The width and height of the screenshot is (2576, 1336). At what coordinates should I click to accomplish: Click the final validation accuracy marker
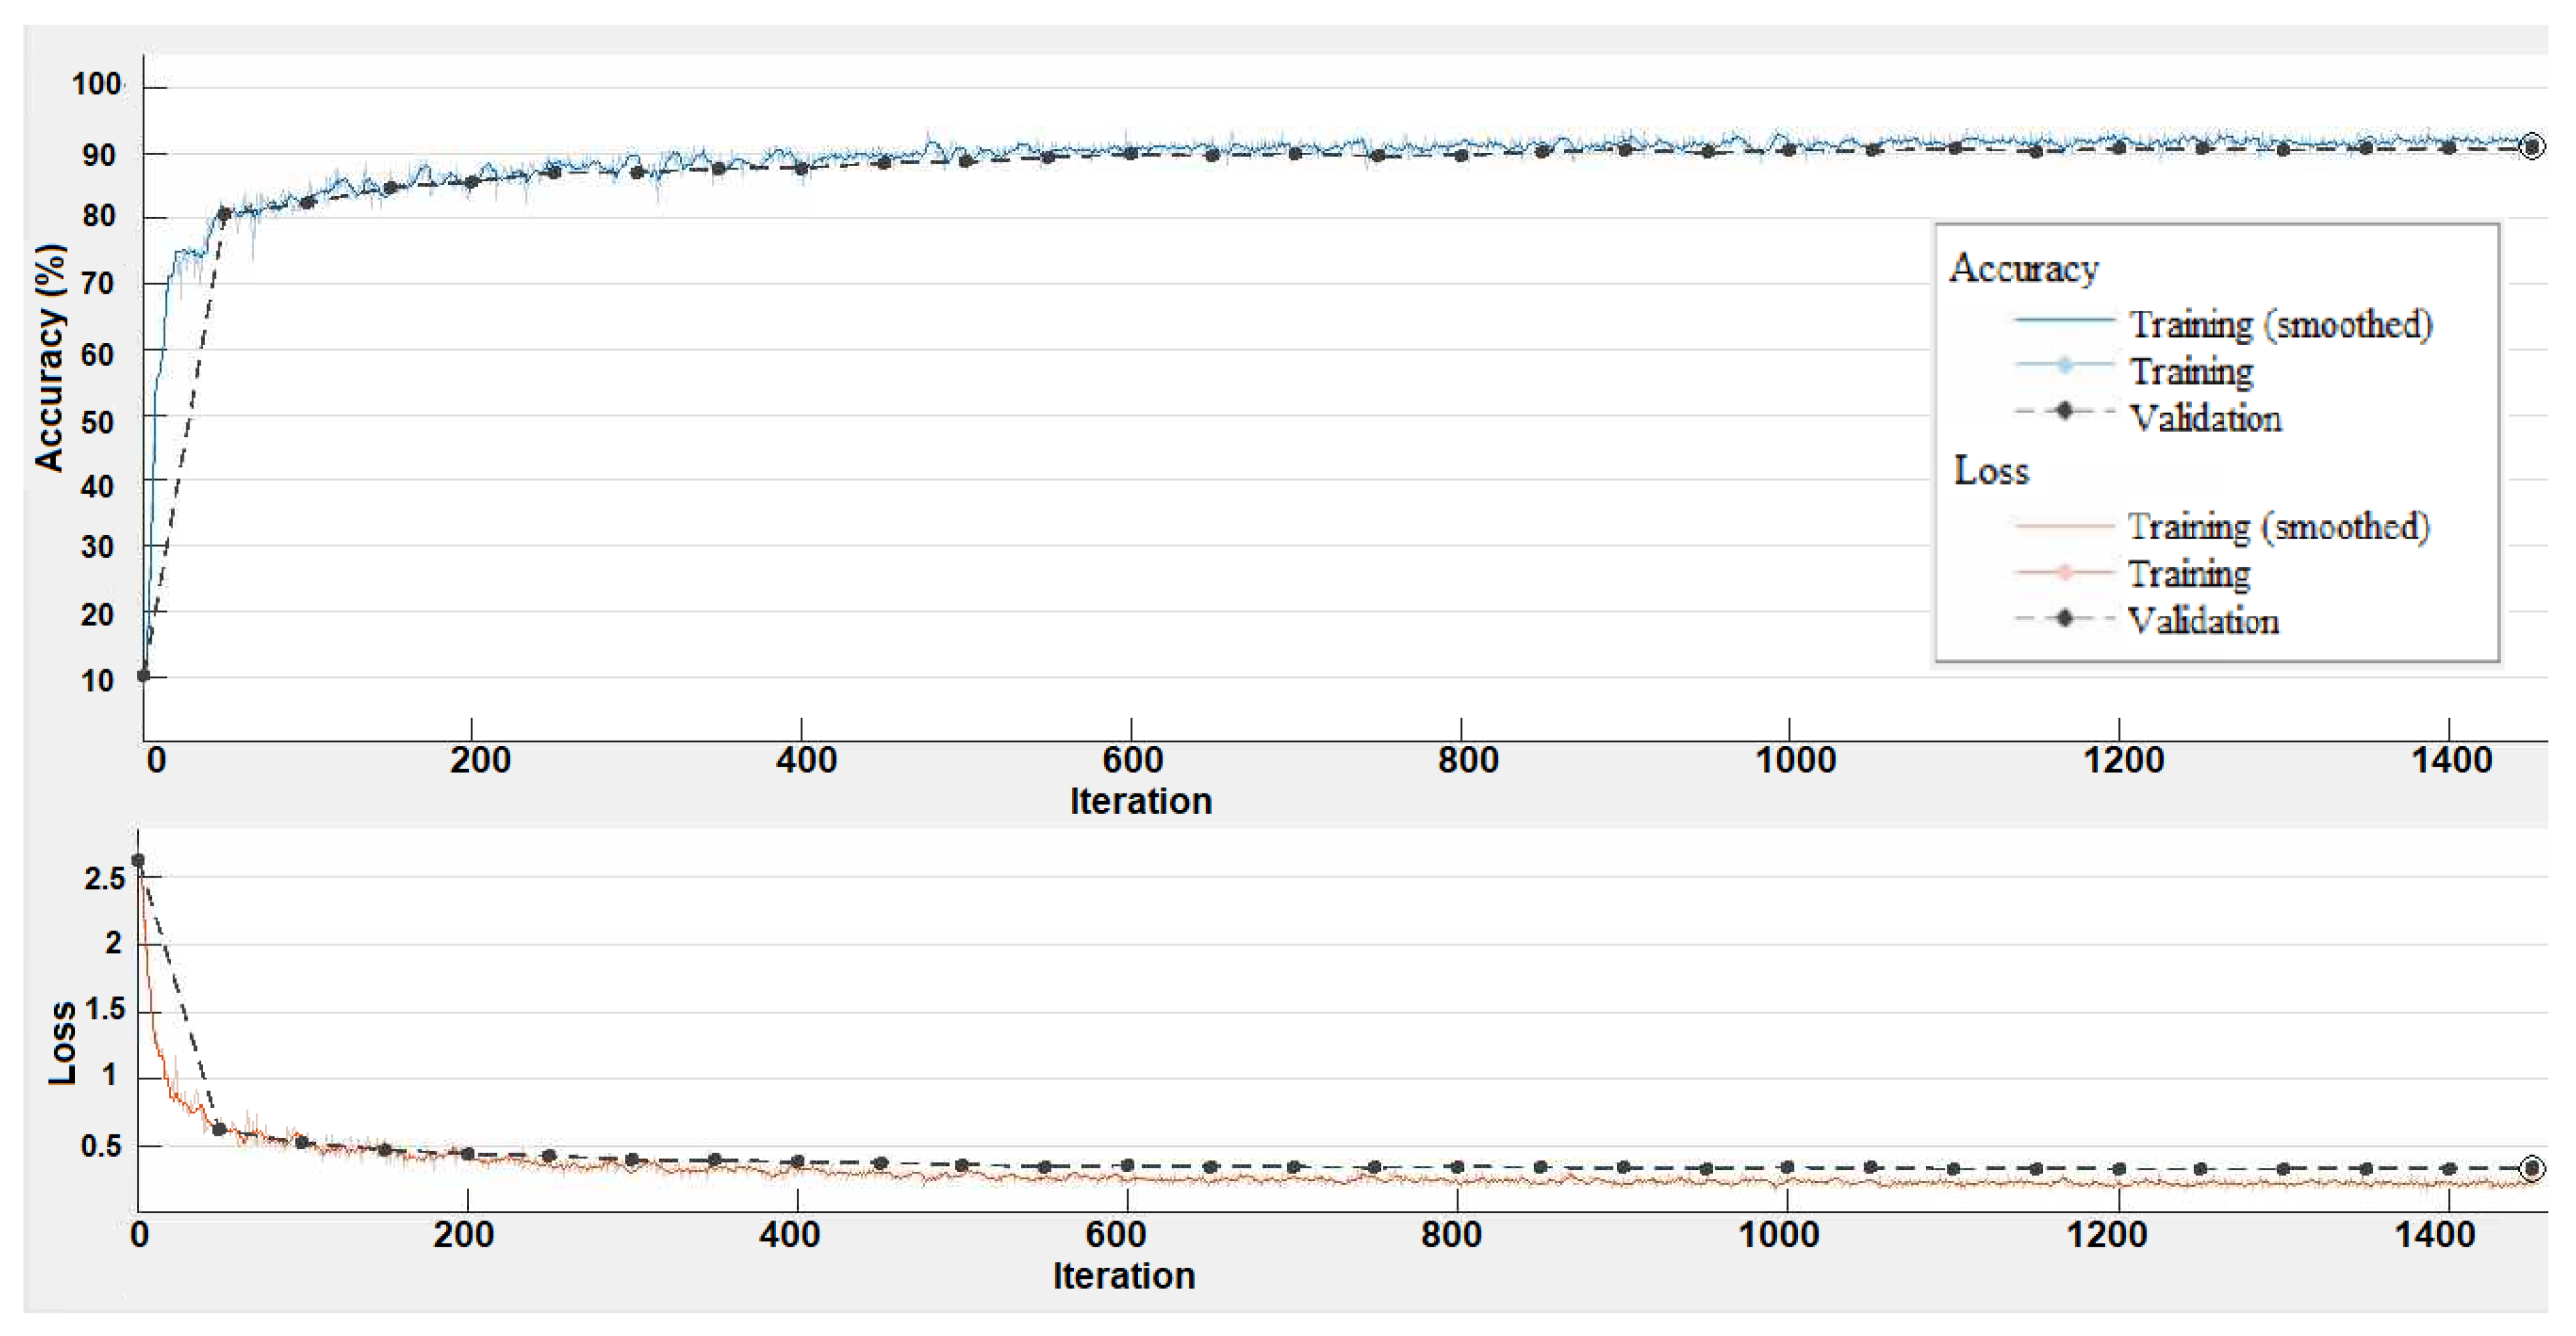(2531, 147)
